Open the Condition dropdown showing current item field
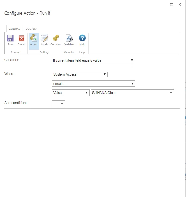This screenshot has height=197, width=186. pyautogui.click(x=93, y=60)
